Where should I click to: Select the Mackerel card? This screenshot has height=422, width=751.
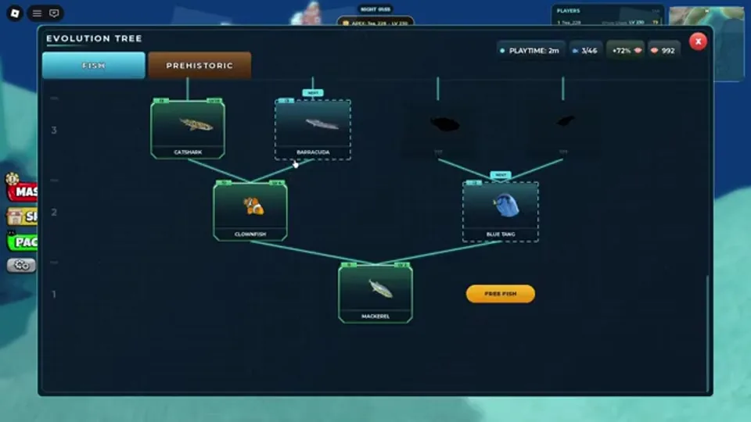[375, 293]
